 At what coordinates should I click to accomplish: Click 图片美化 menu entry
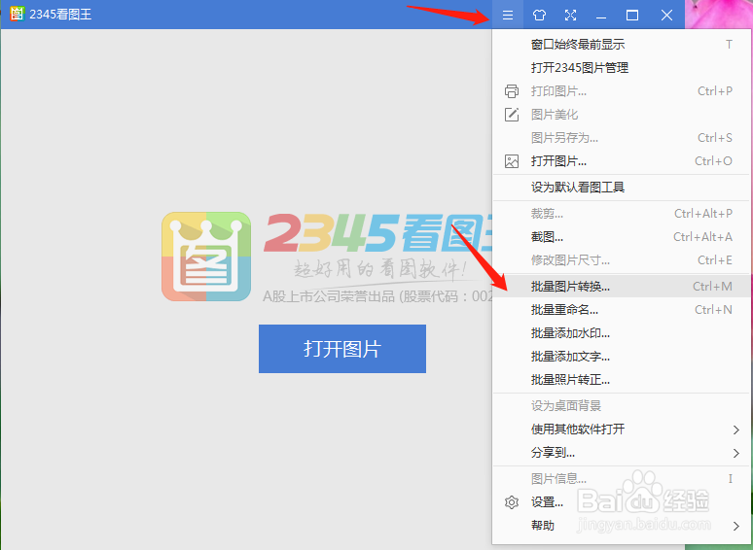[x=622, y=115]
